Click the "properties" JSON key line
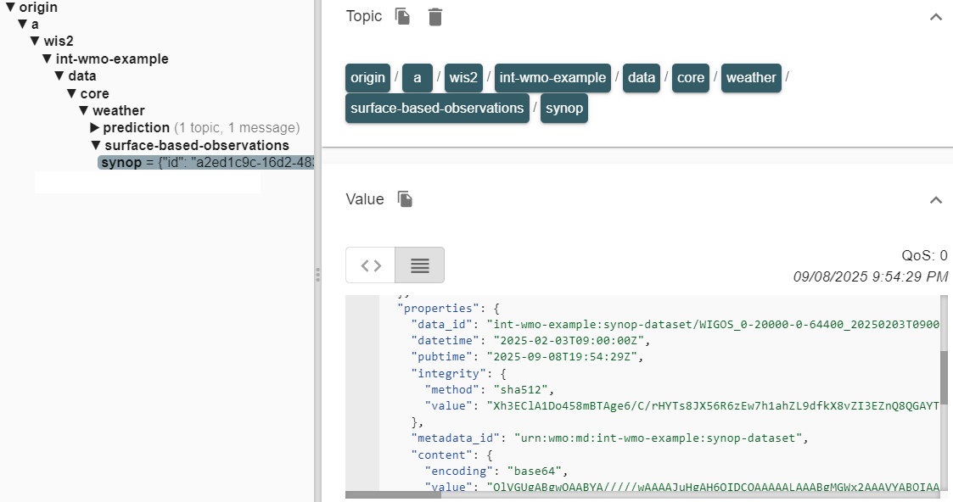 tap(448, 309)
